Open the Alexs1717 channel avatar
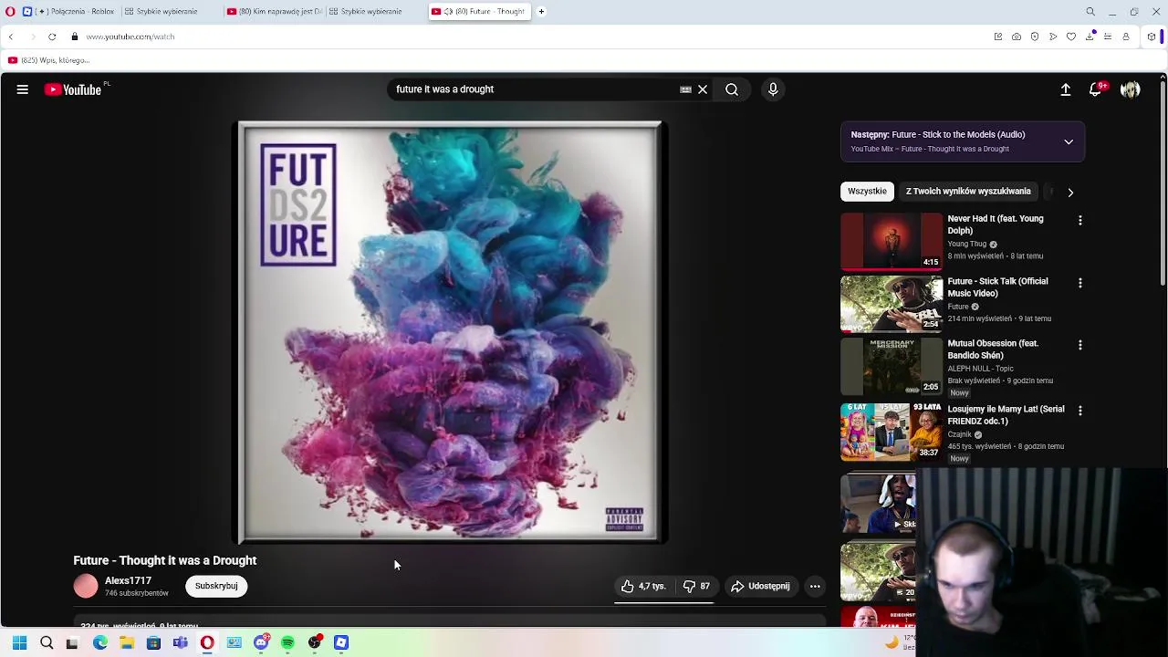Screen dimensions: 1168x657 [86, 586]
